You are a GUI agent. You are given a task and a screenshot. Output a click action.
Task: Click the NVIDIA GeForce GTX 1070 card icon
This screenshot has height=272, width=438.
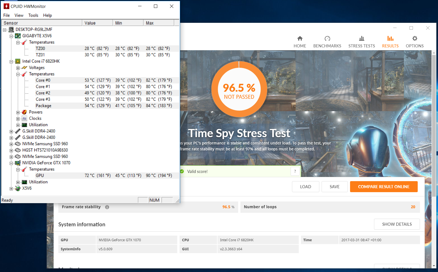point(18,163)
